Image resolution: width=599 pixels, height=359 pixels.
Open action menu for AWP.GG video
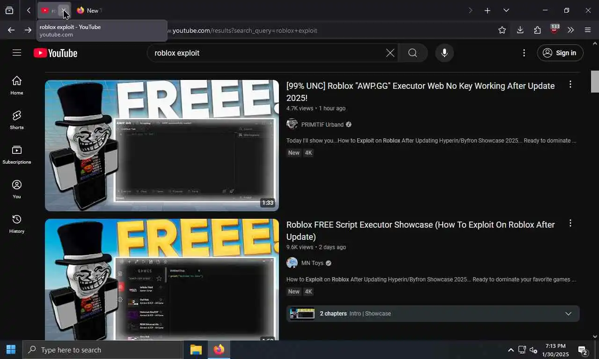pos(570,85)
